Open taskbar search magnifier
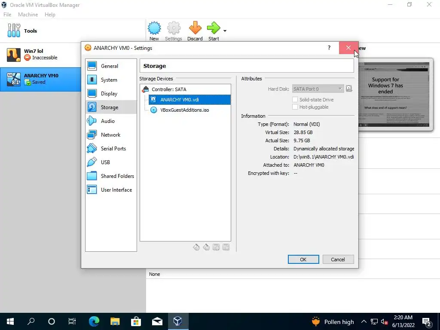The width and height of the screenshot is (440, 330). point(31,321)
